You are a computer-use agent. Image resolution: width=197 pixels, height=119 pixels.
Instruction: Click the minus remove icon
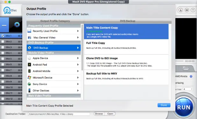click(4, 25)
